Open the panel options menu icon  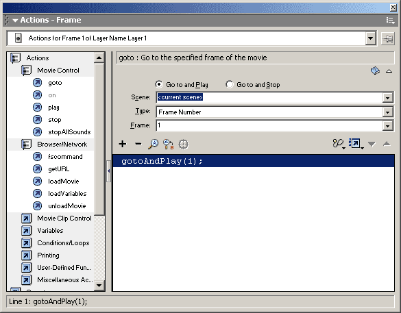click(x=390, y=21)
